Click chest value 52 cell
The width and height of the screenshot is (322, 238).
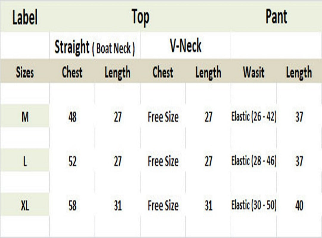coord(72,162)
